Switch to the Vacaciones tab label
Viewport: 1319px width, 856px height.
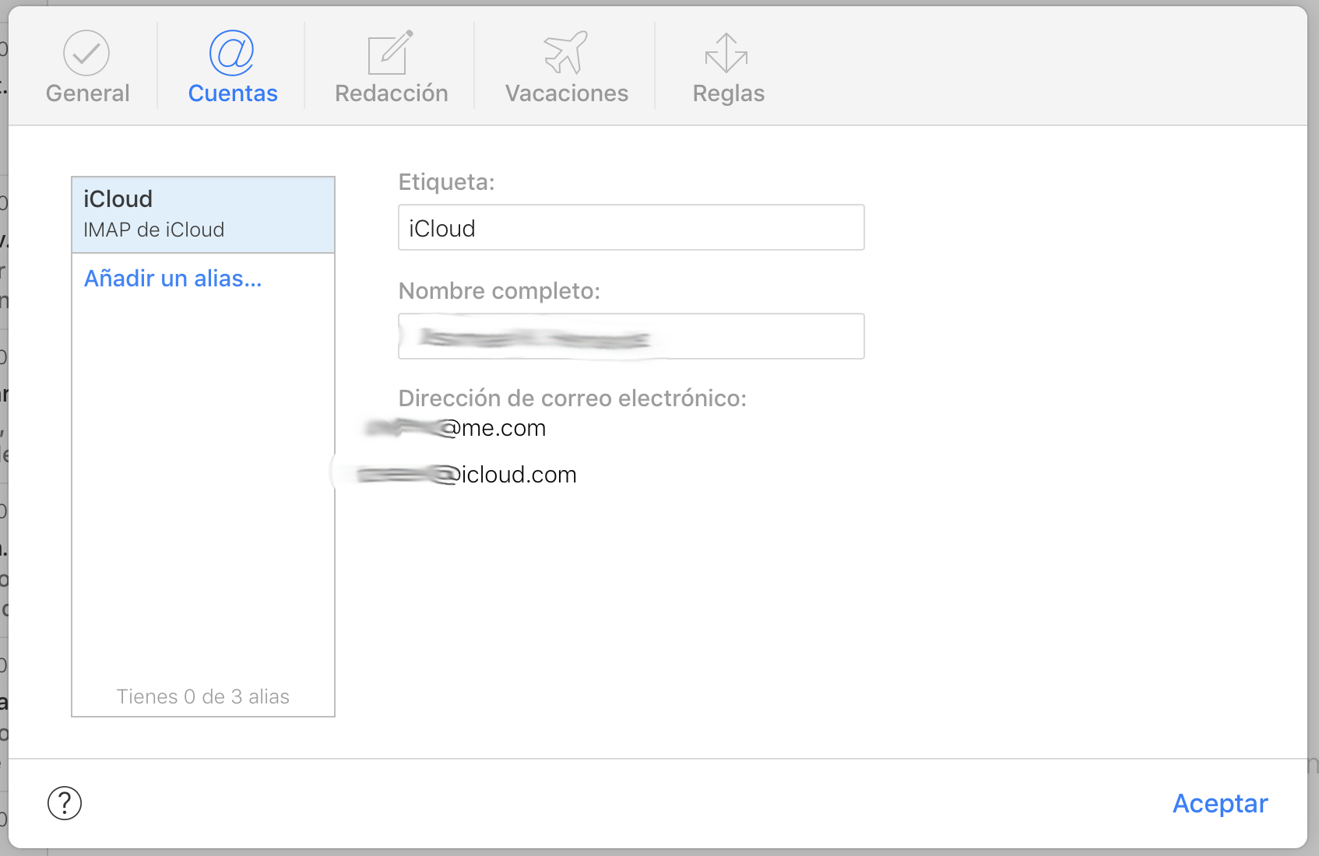pyautogui.click(x=567, y=93)
